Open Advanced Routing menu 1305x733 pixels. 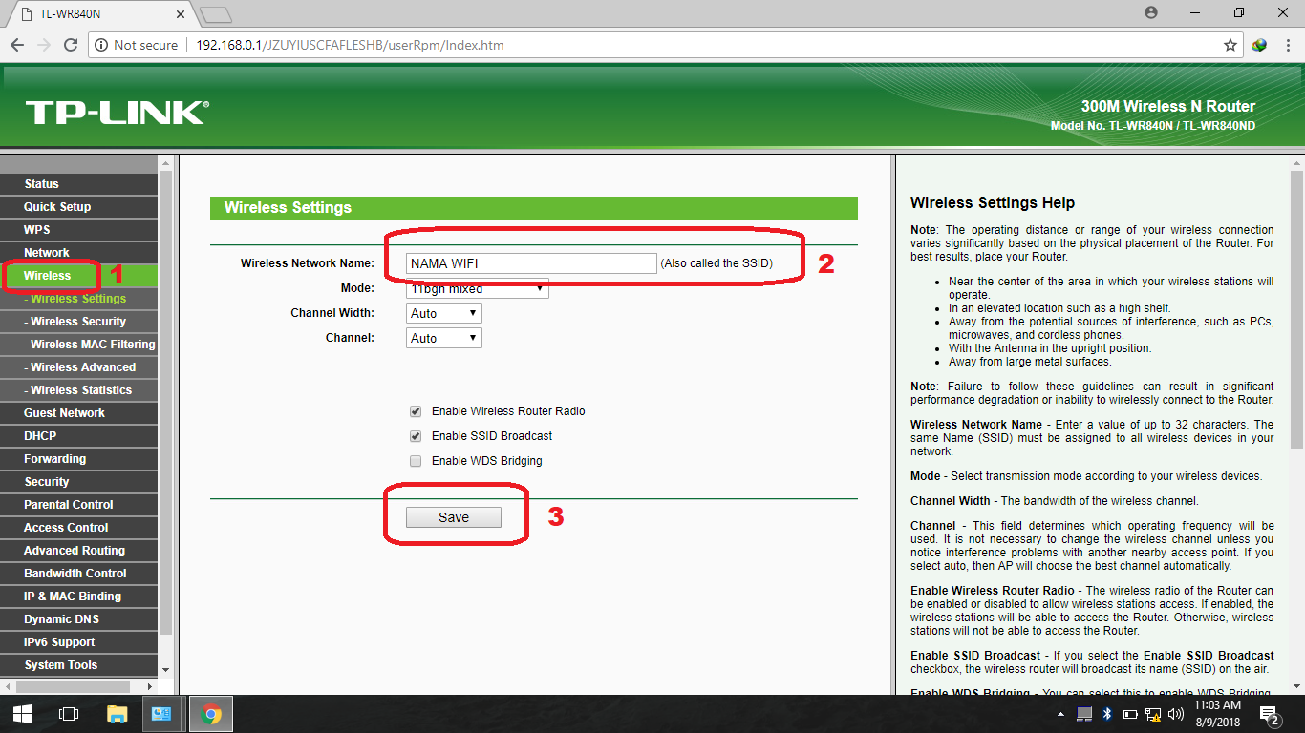click(x=78, y=551)
